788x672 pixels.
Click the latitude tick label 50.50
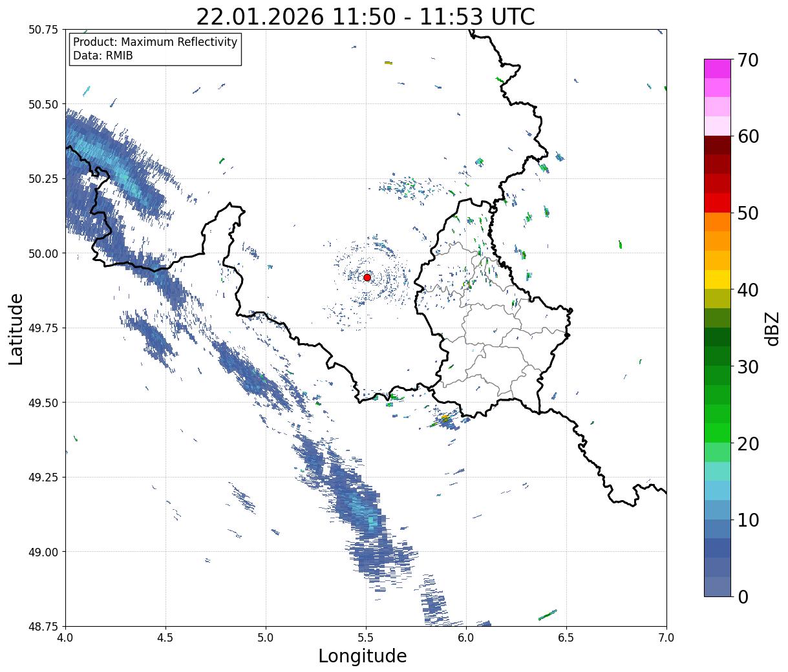coord(43,104)
